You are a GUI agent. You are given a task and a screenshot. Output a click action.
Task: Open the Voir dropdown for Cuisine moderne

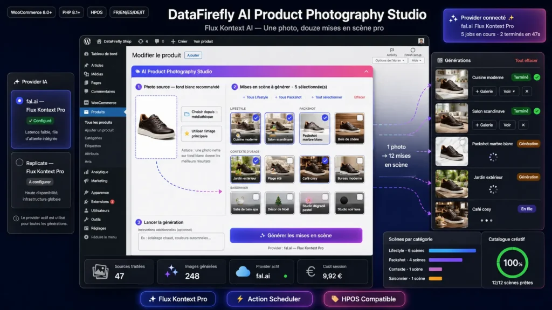(509, 91)
